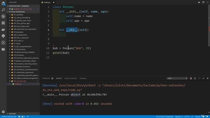Toggle output scroll lock icon
Image resolution: width=210 pixels, height=118 pixels.
195,78
